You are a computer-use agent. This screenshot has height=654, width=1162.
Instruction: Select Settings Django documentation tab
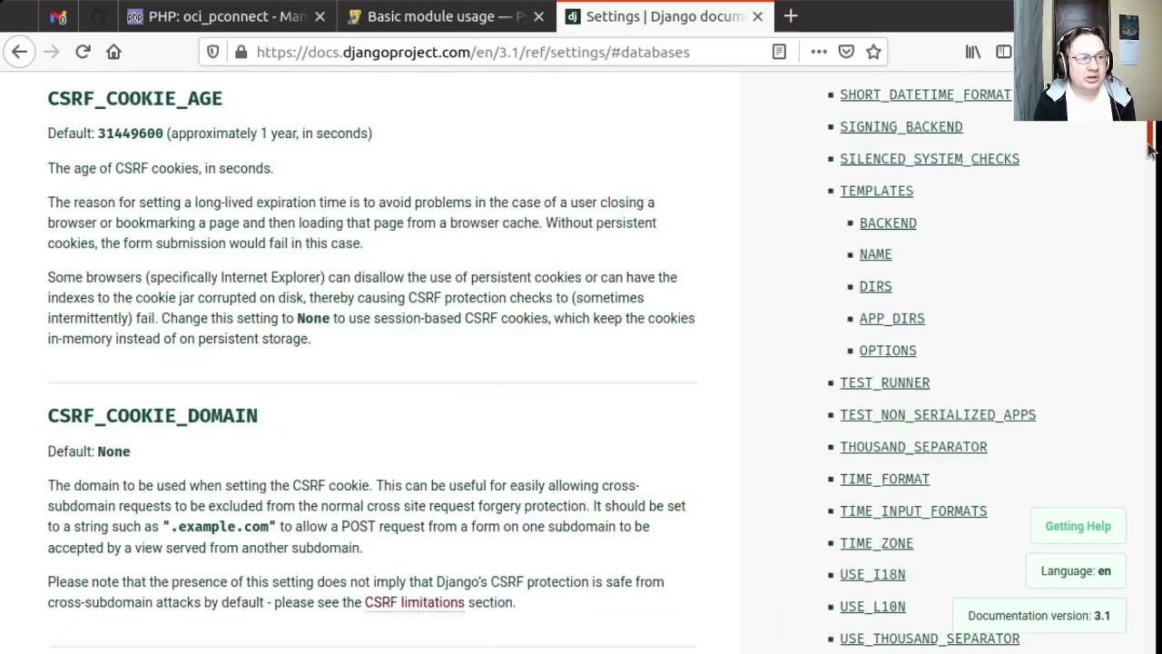coord(665,16)
